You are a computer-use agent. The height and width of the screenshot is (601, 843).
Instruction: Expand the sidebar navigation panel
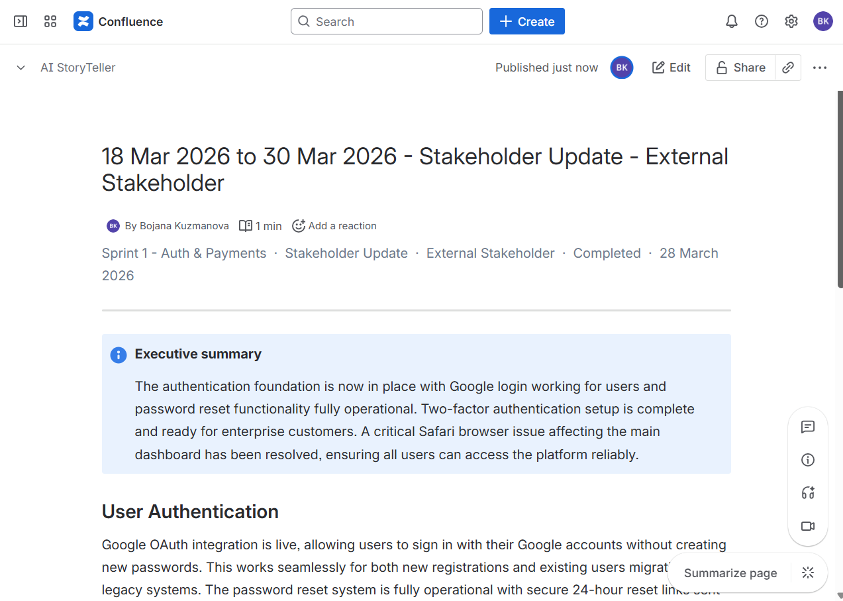(21, 21)
